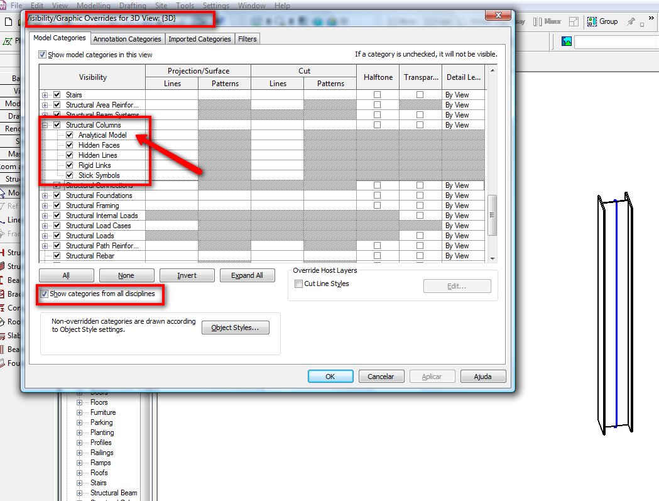
Task: Open the Help menu in the menu bar
Action: pos(282,6)
